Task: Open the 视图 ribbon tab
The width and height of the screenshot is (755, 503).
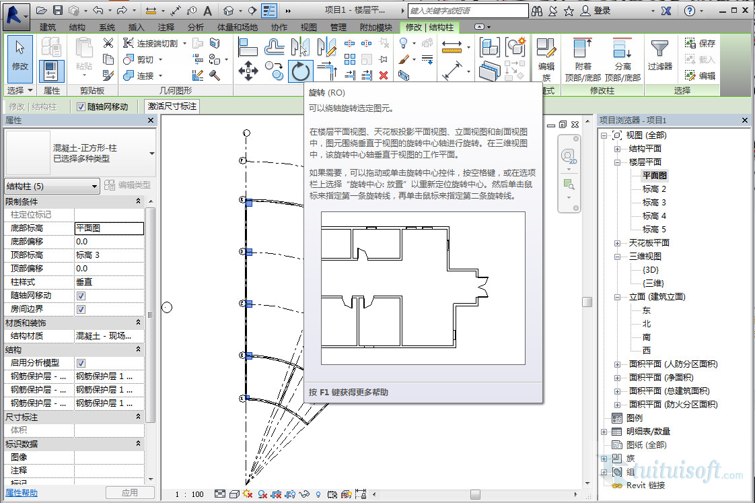Action: [x=308, y=28]
